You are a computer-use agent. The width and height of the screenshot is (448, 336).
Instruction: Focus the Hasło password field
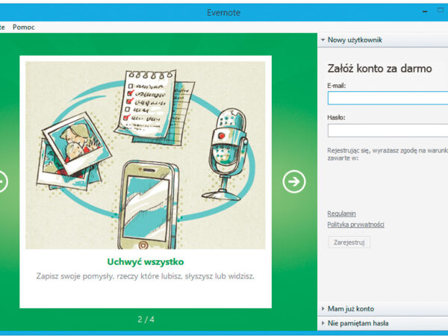(387, 130)
